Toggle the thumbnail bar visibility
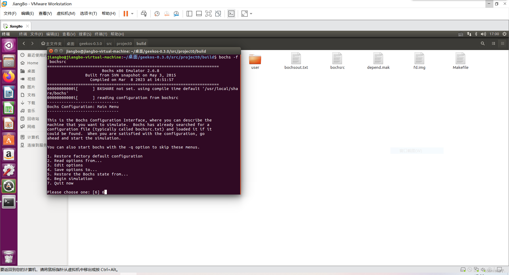Screen dimensions: 509x275 [199, 13]
